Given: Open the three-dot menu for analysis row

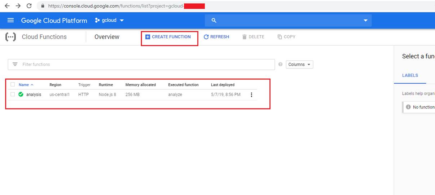Looking at the screenshot, I should click(251, 95).
